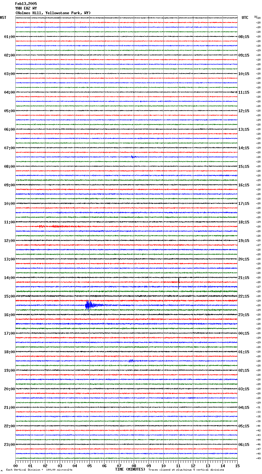Click the 08 minute axis tick label
The height and width of the screenshot is (474, 262).
(x=134, y=466)
